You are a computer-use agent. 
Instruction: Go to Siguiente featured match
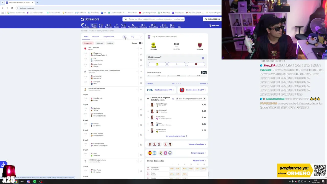pos(204,84)
